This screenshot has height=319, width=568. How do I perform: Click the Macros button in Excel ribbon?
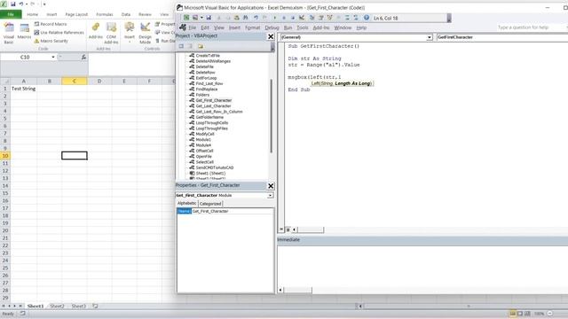[24, 32]
